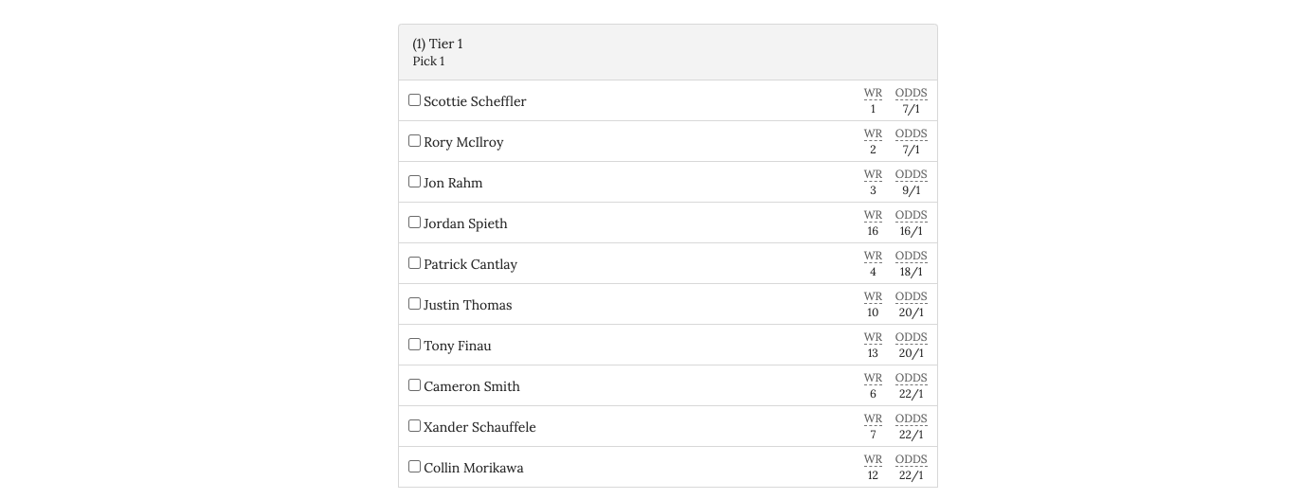The width and height of the screenshot is (1301, 499).
Task: Tick Collin Morikawa's checkbox
Action: click(x=414, y=467)
